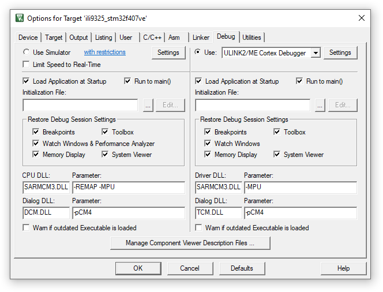
Task: Enable Limit Speed to Real-Time
Action: pyautogui.click(x=26, y=64)
